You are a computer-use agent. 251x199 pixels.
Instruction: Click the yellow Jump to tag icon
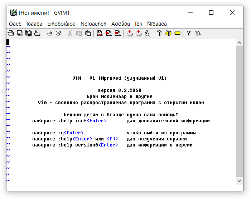coord(177,33)
